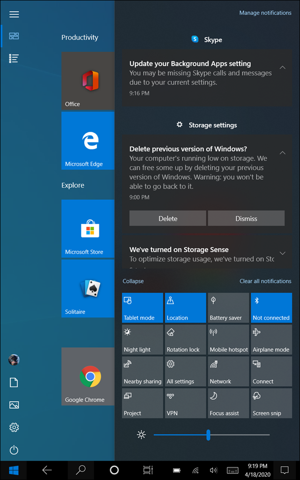The image size is (300, 480).
Task: Click the Action Center notification icon
Action: pos(285,470)
